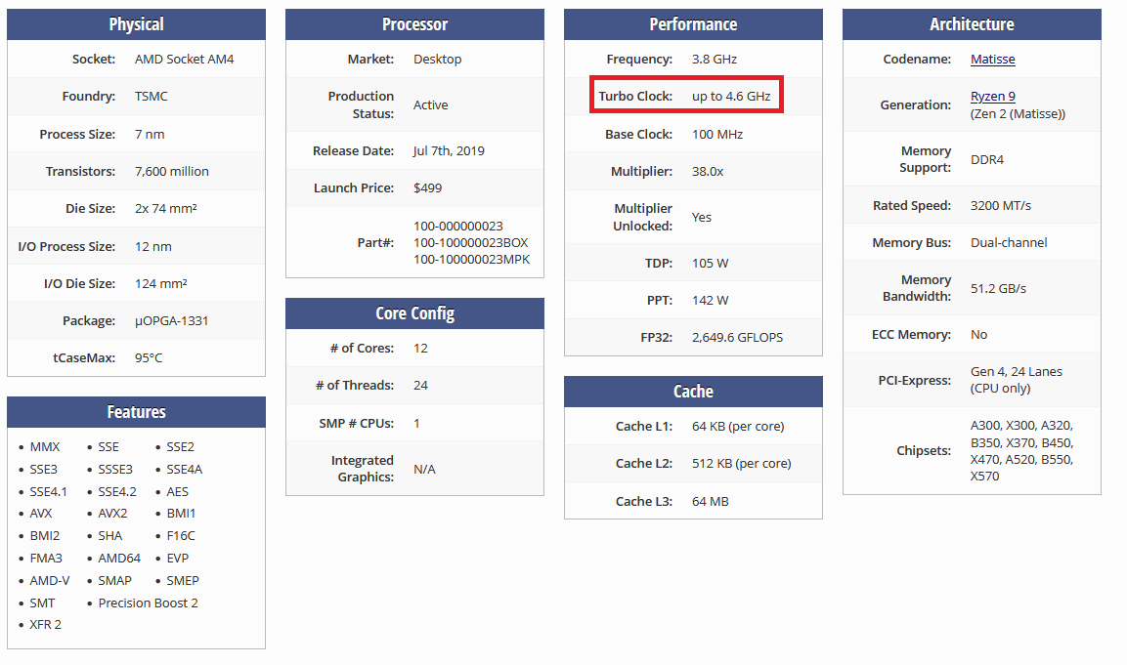The width and height of the screenshot is (1127, 665).
Task: Click the Physical section header
Action: click(137, 24)
